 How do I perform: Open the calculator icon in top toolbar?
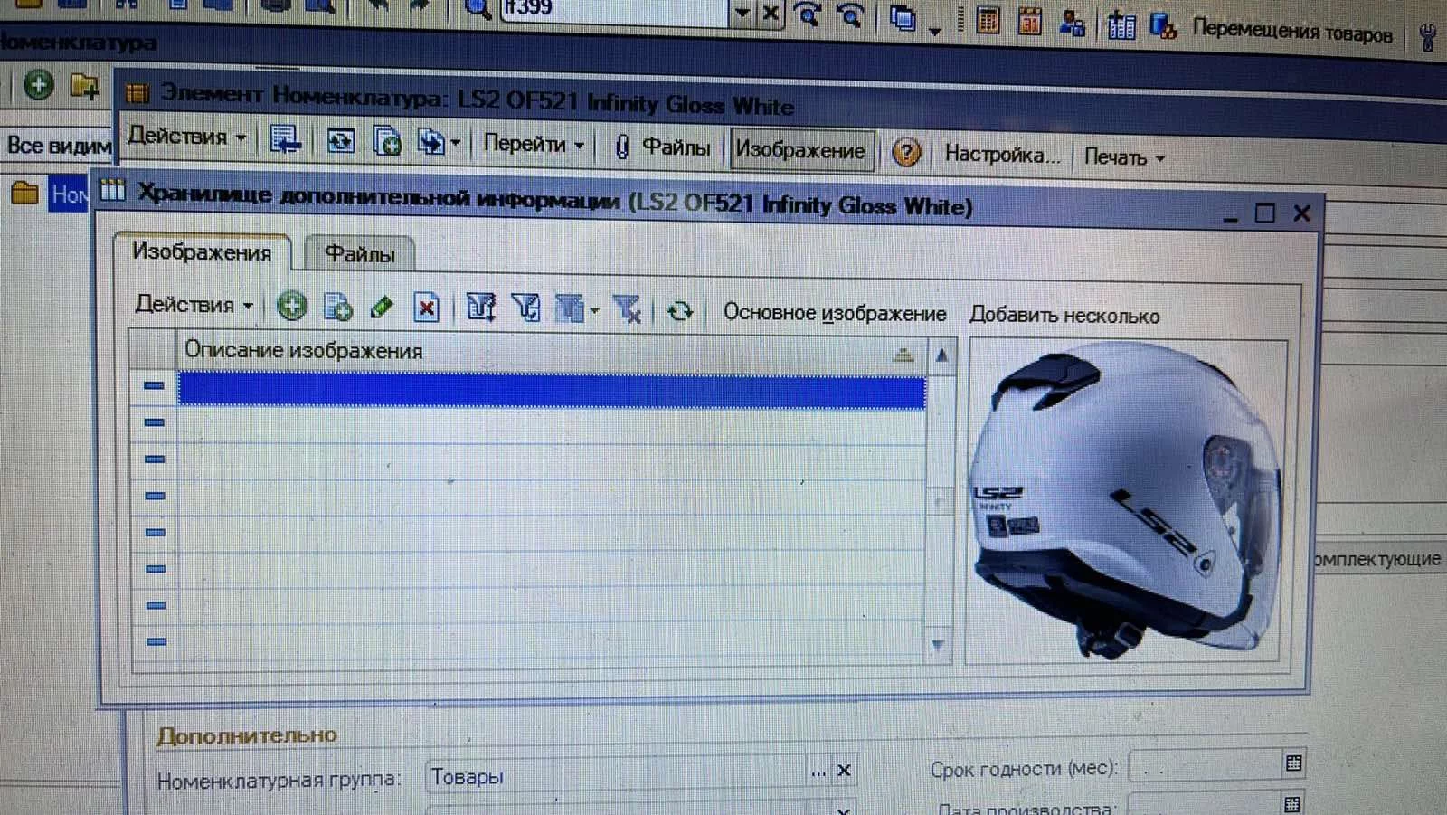[988, 20]
